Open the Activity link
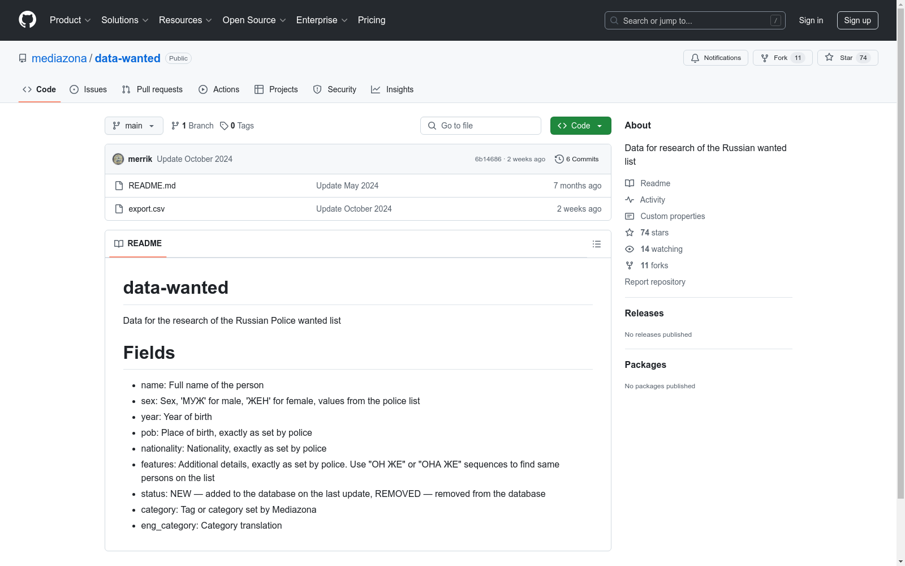The height and width of the screenshot is (566, 905). pyautogui.click(x=653, y=200)
